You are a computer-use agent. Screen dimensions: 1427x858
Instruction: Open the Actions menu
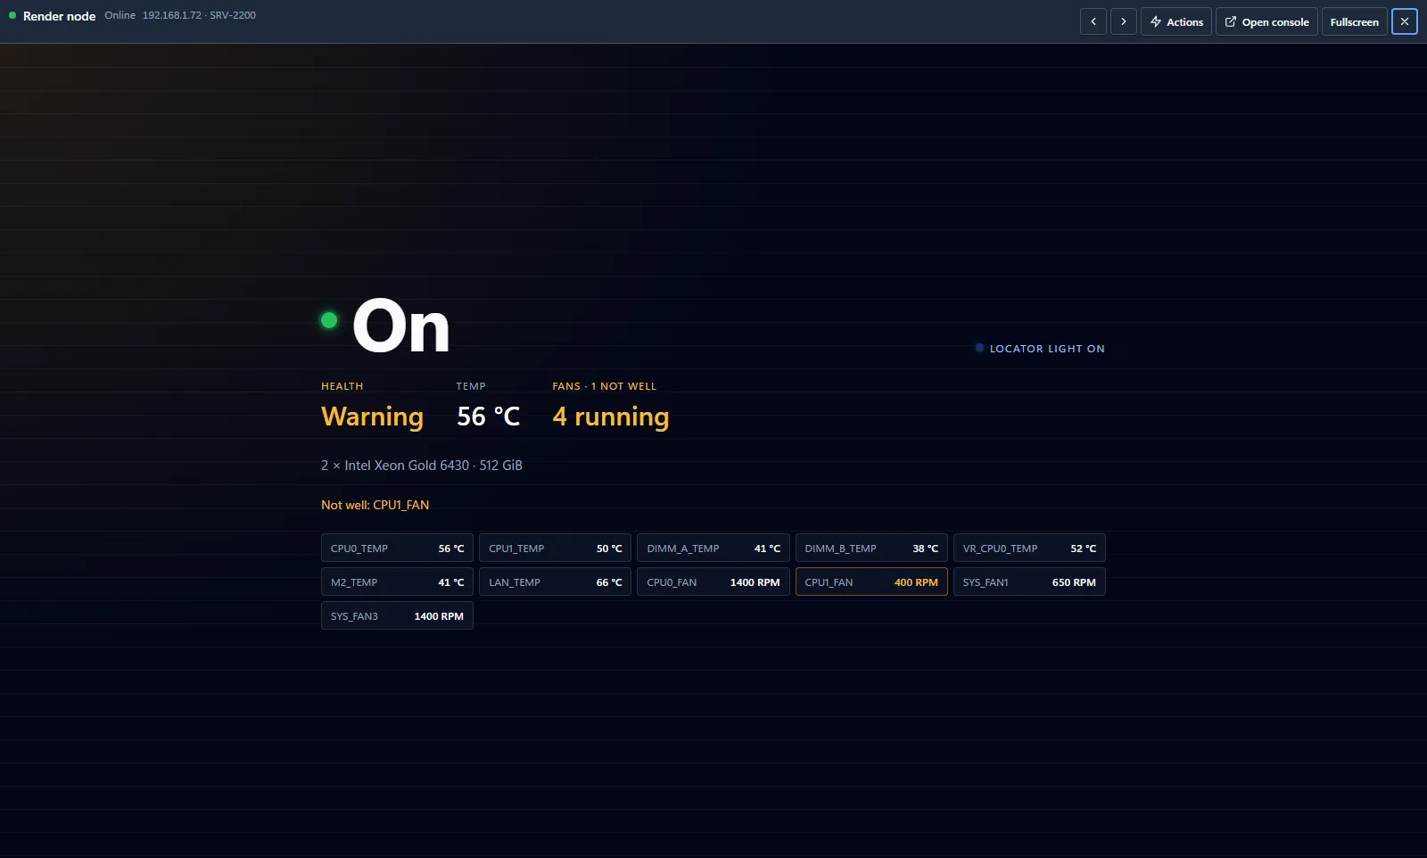tap(1176, 21)
